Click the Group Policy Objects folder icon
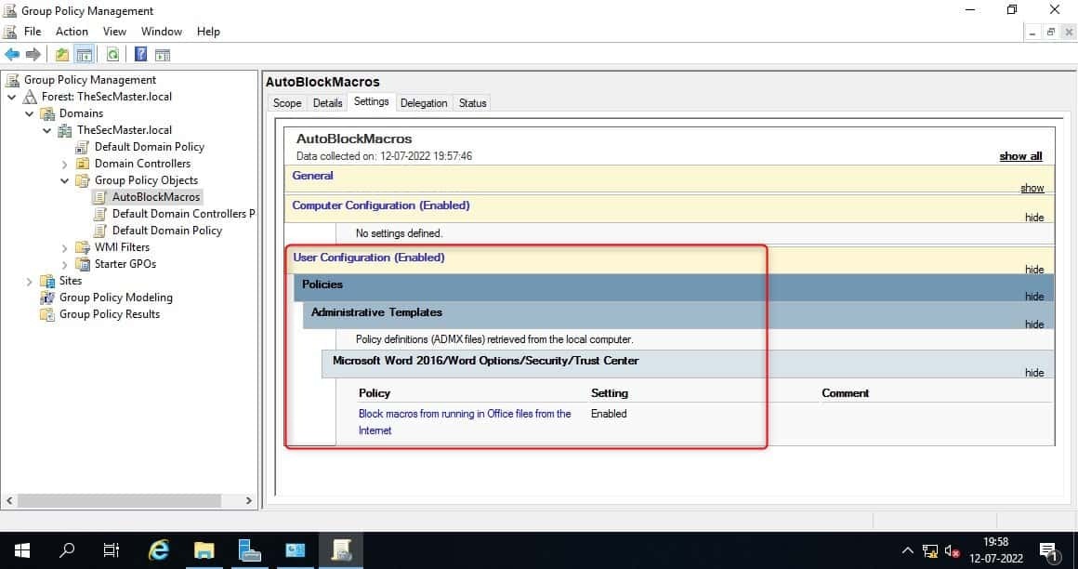This screenshot has height=569, width=1078. (x=83, y=180)
